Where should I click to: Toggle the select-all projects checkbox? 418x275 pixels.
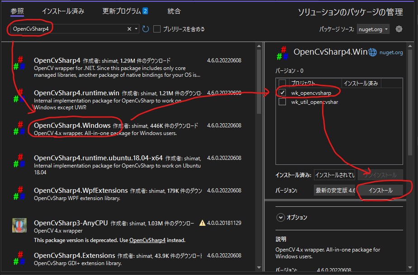point(282,83)
